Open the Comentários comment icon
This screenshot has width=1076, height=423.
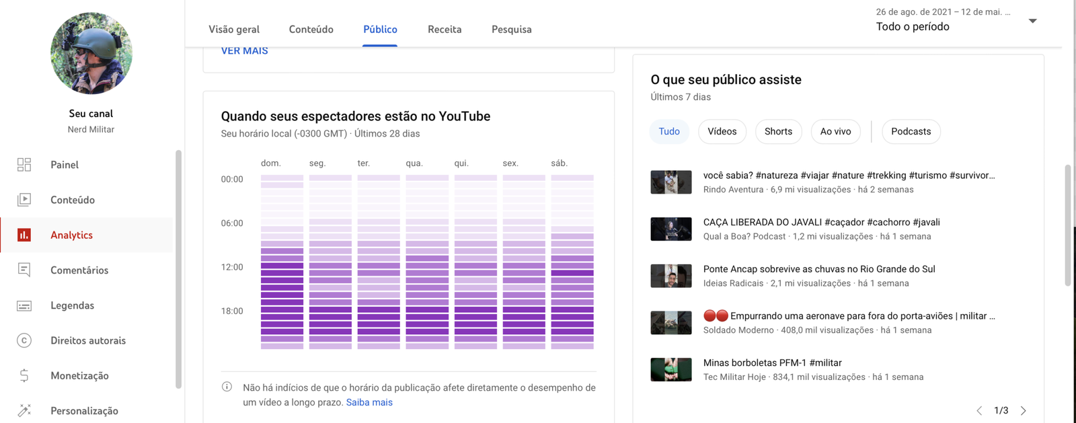coord(24,270)
